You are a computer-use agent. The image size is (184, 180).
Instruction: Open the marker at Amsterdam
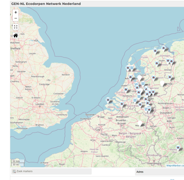(x=131, y=77)
